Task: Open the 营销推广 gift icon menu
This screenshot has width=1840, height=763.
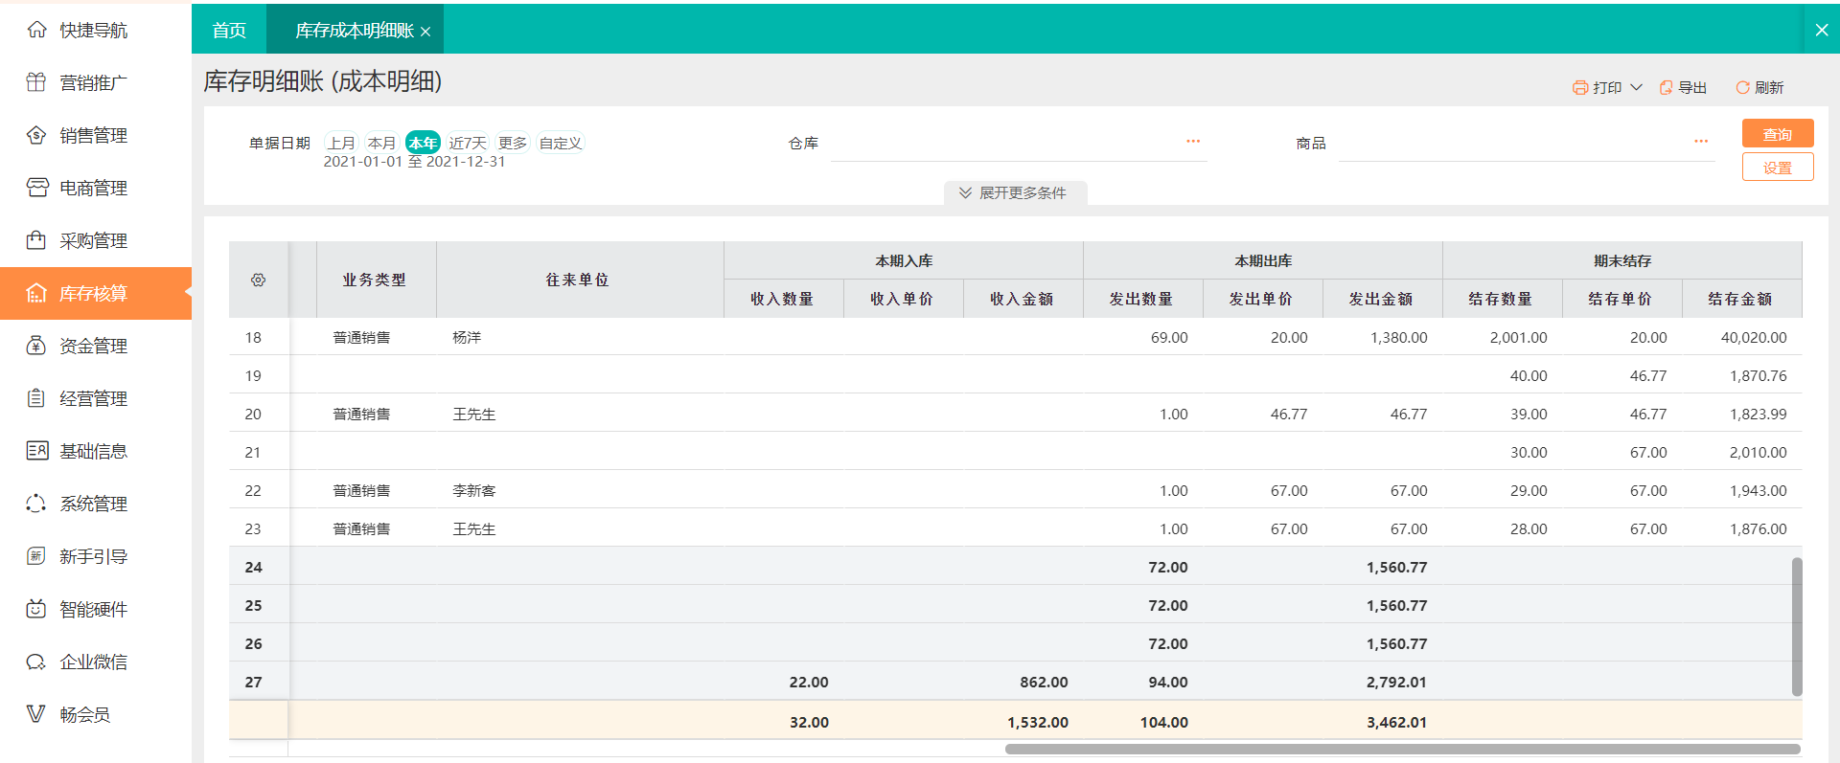Action: 36,82
